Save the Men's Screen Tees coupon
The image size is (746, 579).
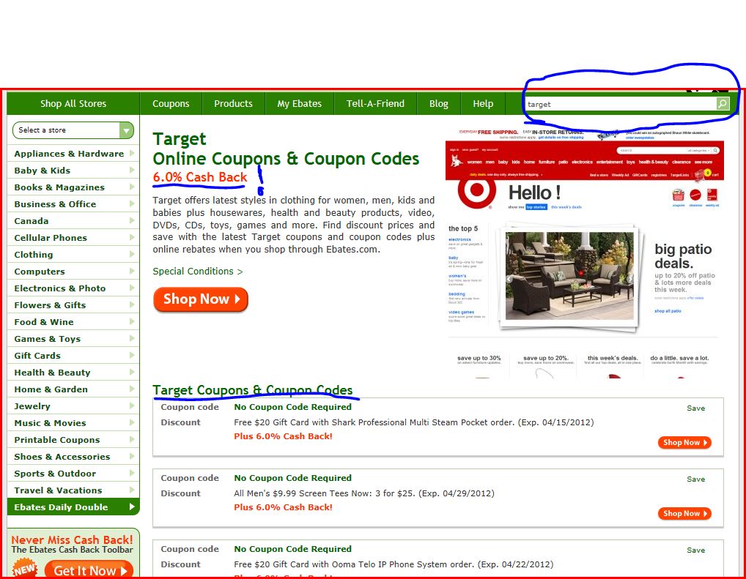[695, 479]
